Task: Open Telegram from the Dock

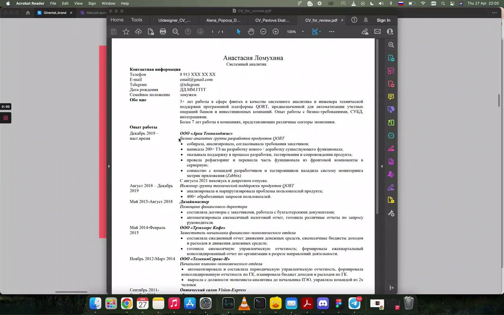Action: tap(354, 303)
